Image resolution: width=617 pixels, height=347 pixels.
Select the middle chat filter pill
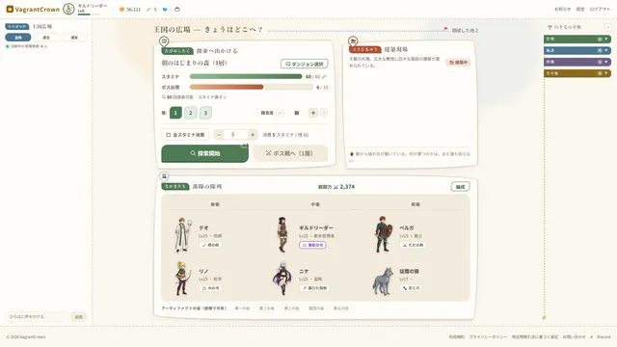[x=46, y=38]
